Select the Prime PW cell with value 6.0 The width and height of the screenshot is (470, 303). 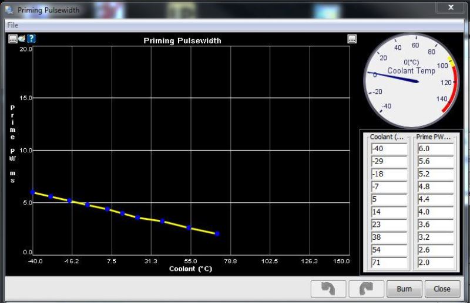point(435,149)
